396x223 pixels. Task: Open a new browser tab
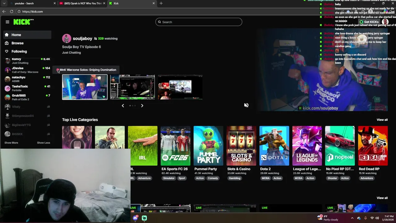coord(161,3)
